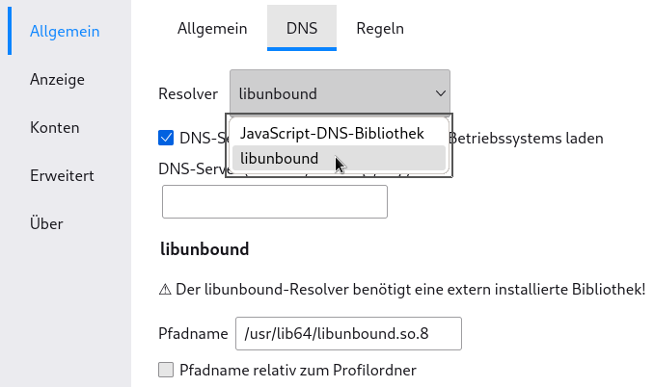Switch to the Allgemein tab at top
The height and width of the screenshot is (387, 654).
tap(212, 28)
